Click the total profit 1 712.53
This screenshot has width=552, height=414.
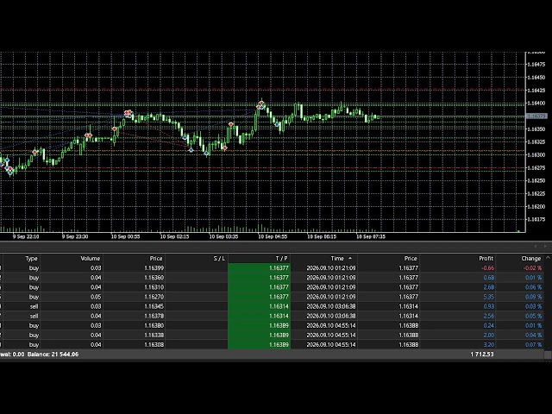(x=482, y=354)
